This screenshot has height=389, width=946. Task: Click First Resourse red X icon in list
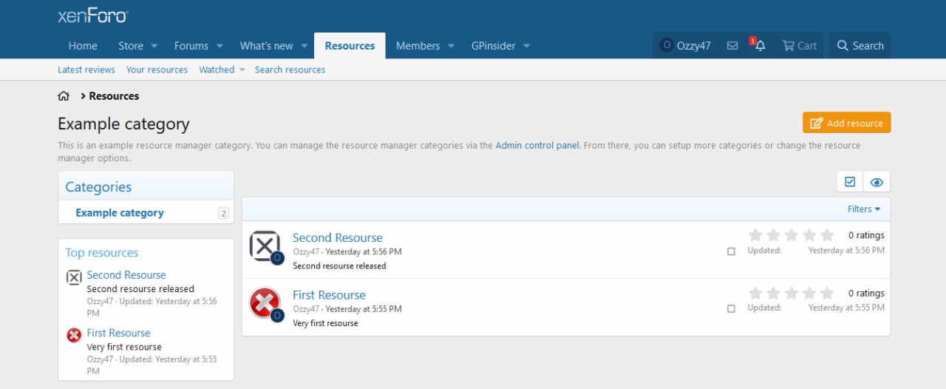click(265, 302)
